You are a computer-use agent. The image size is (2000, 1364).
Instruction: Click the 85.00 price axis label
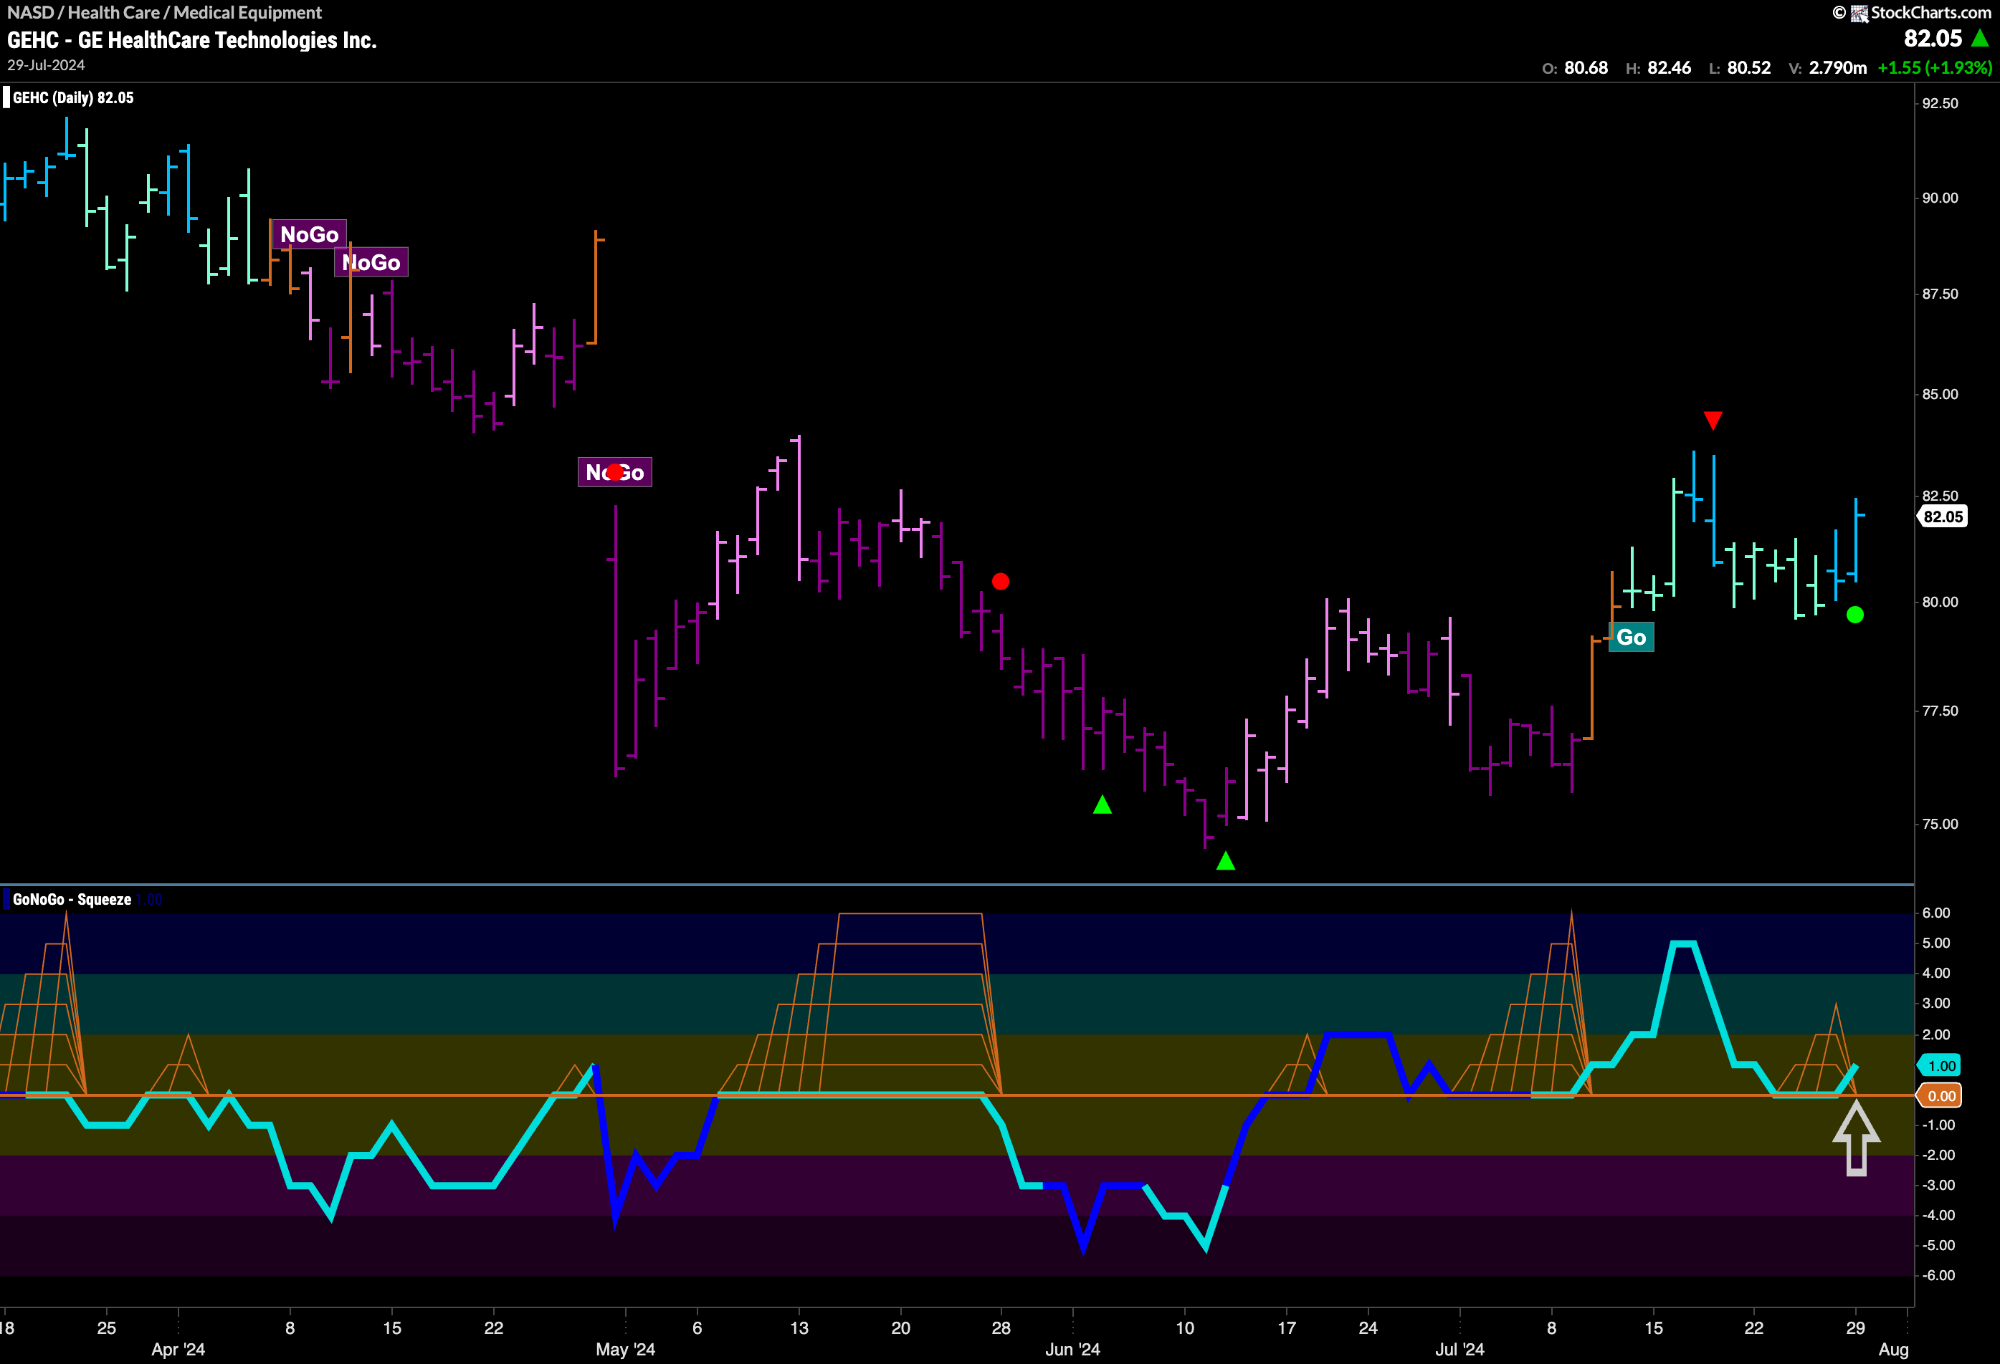click(x=1940, y=394)
